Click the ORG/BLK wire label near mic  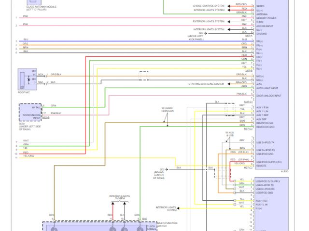56,75
